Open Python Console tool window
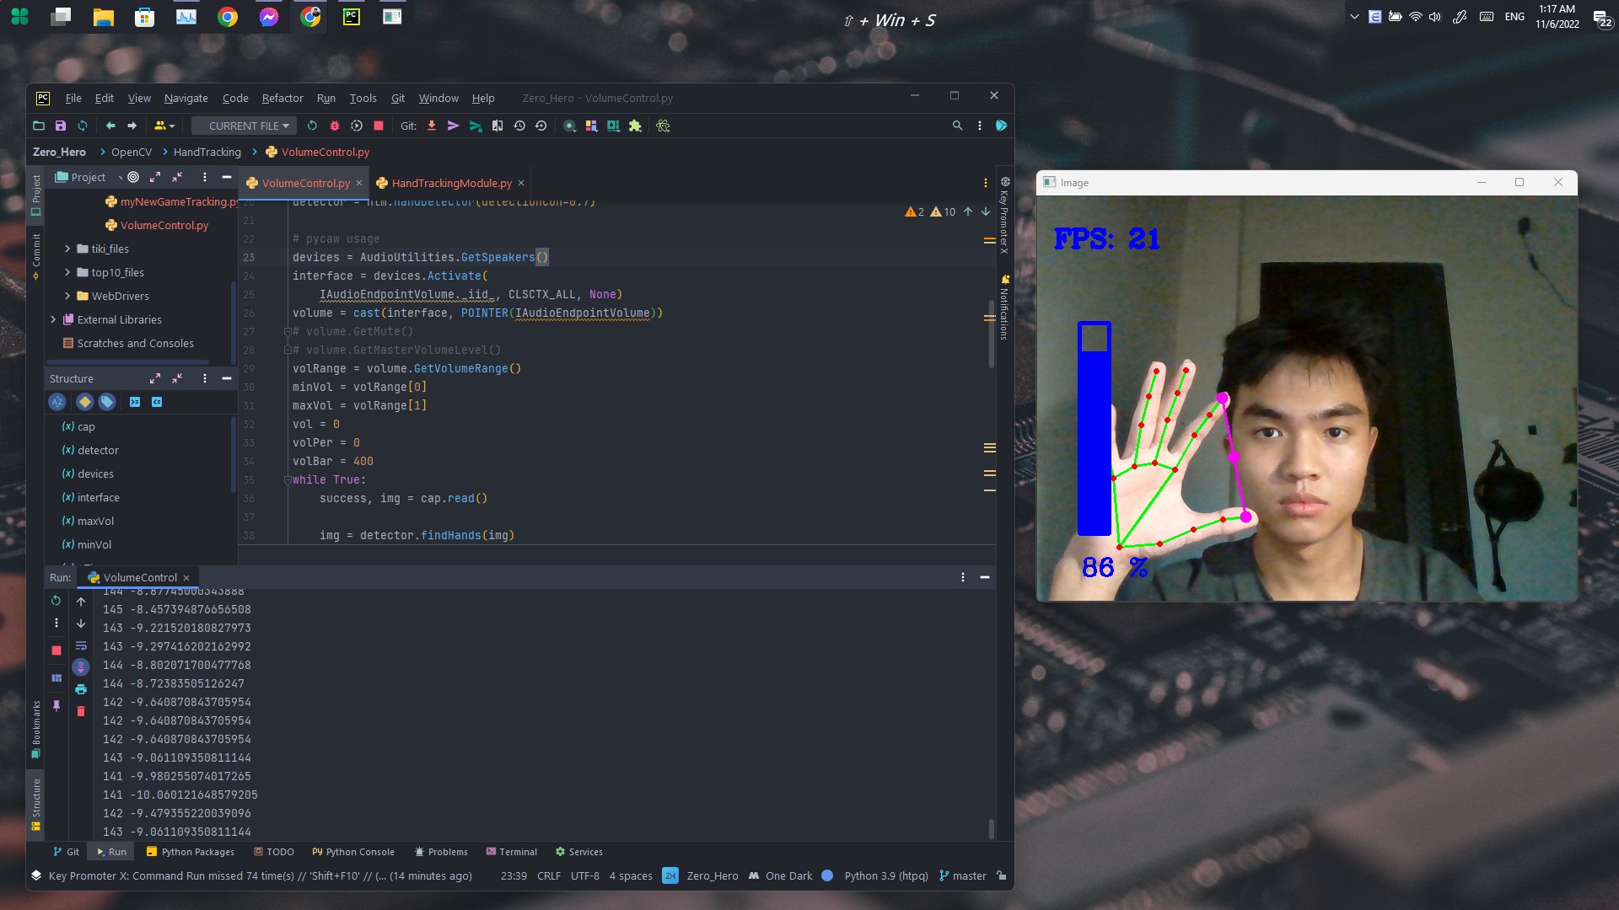 click(352, 852)
